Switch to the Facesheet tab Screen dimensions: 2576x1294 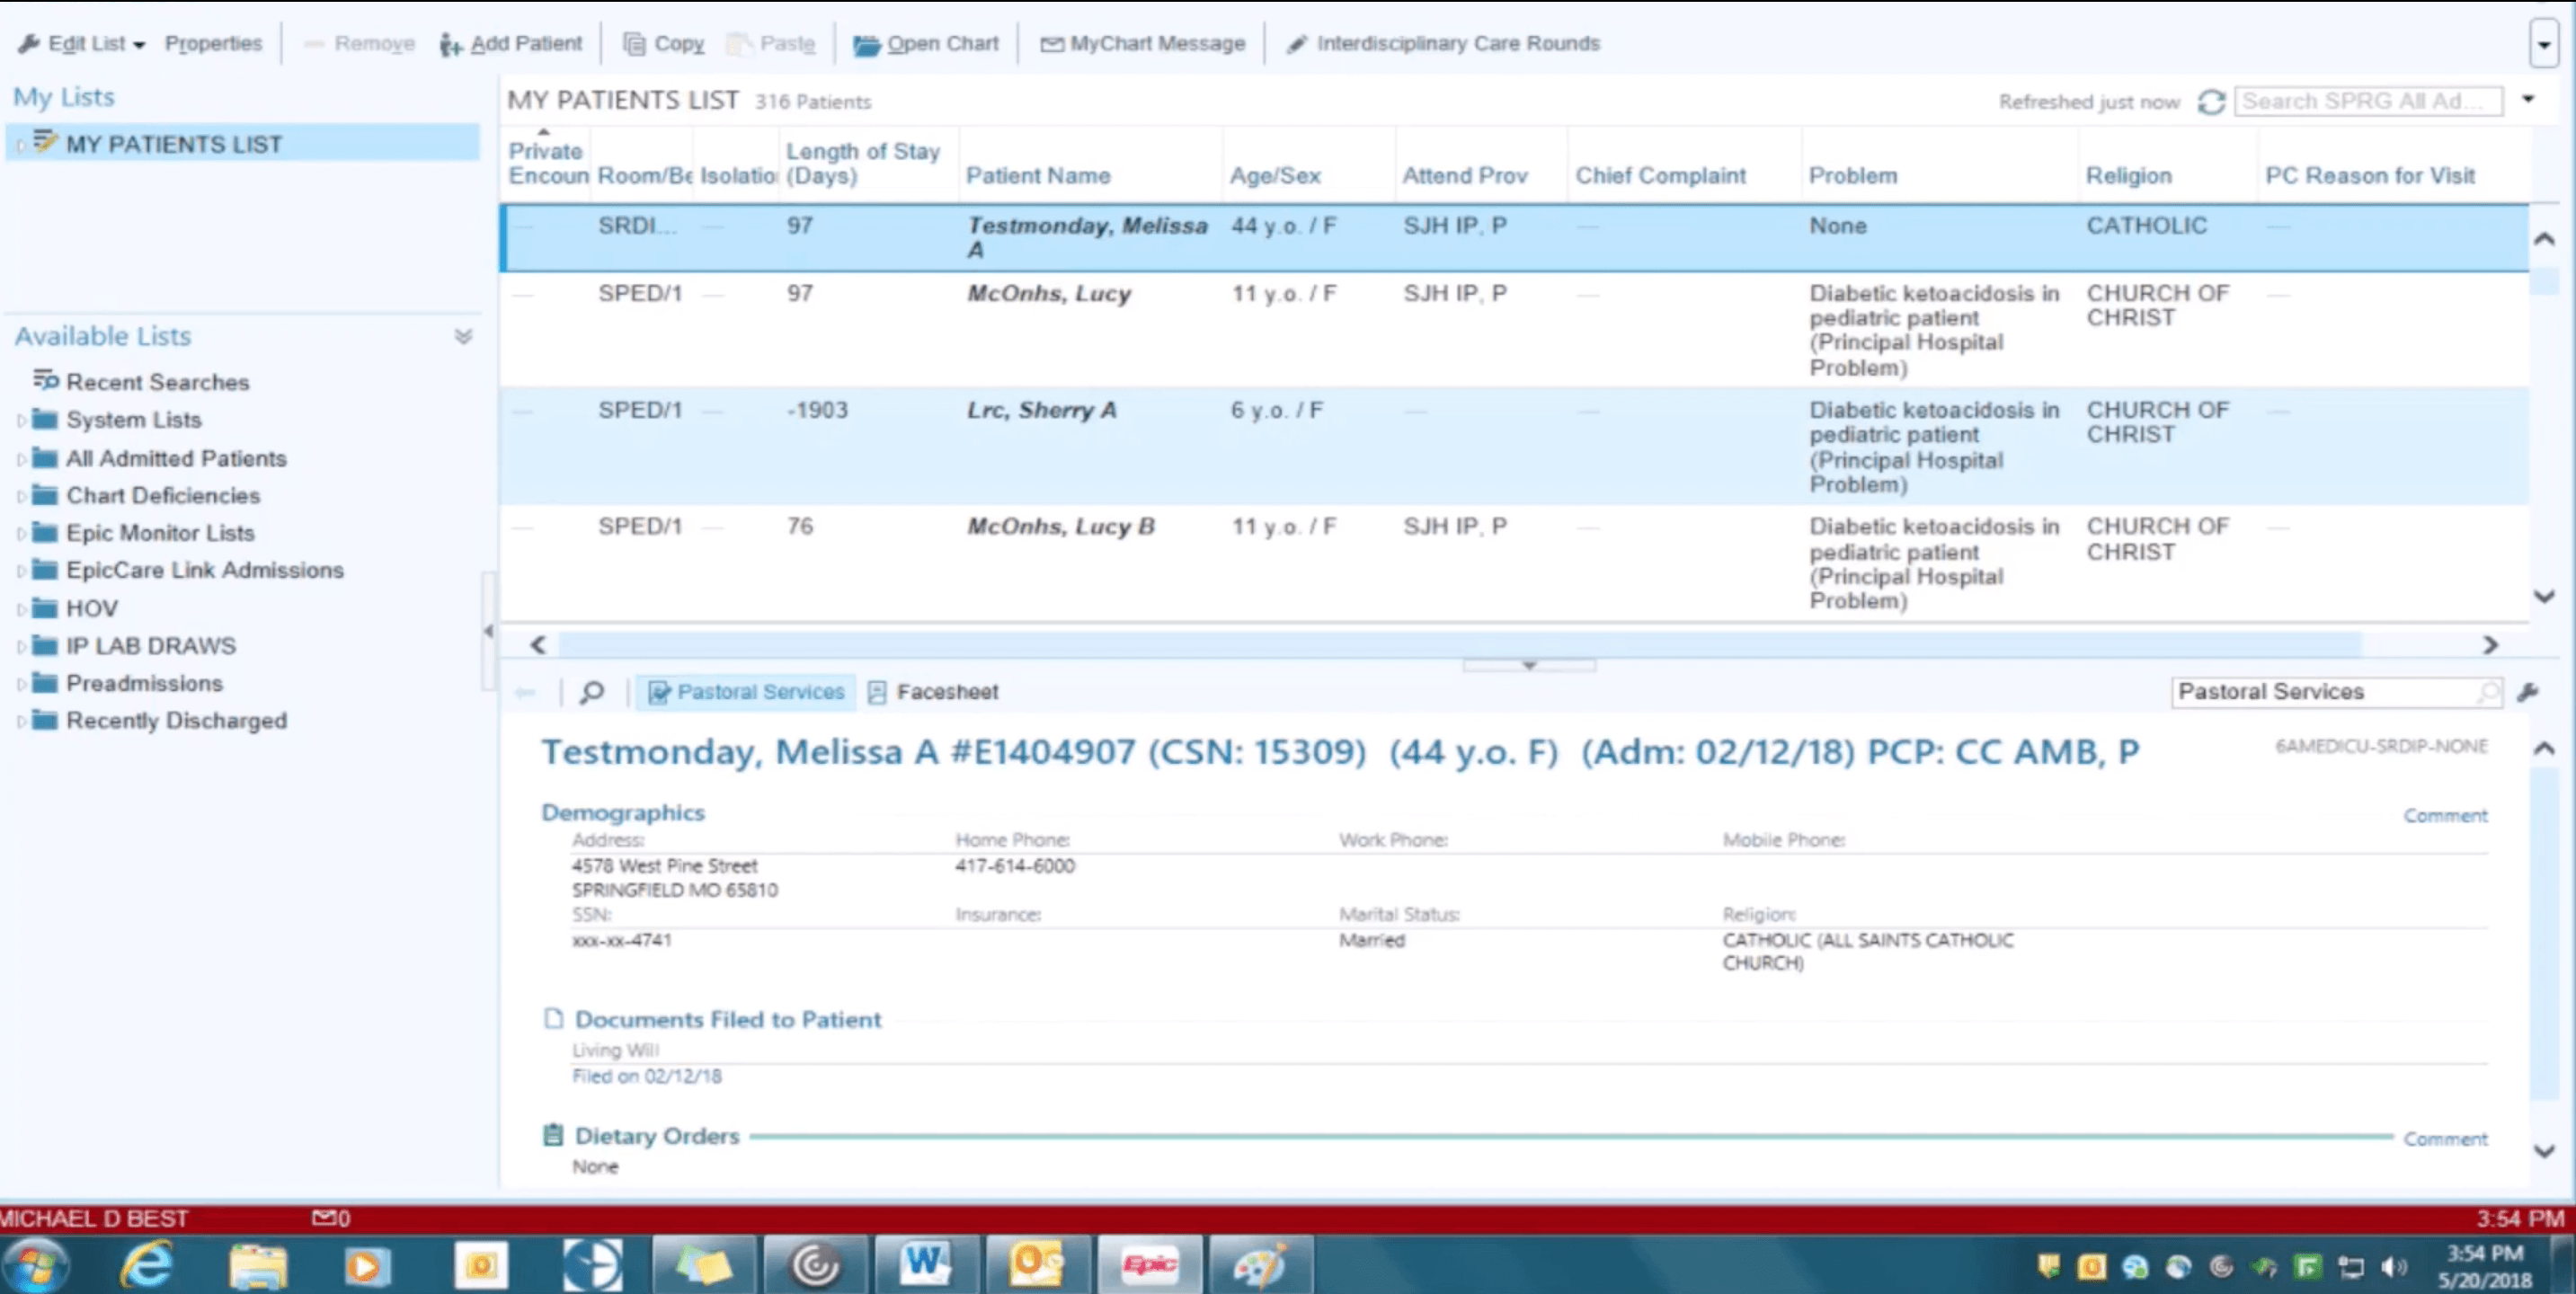(x=932, y=691)
